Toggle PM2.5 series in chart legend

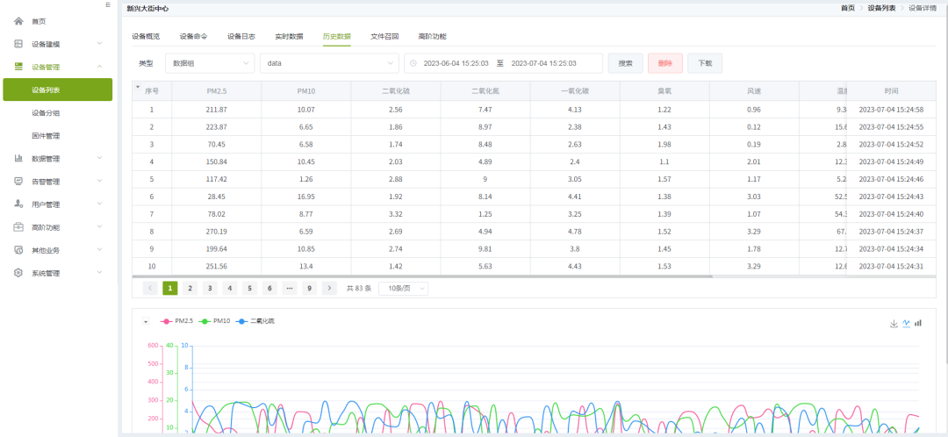pyautogui.click(x=174, y=321)
